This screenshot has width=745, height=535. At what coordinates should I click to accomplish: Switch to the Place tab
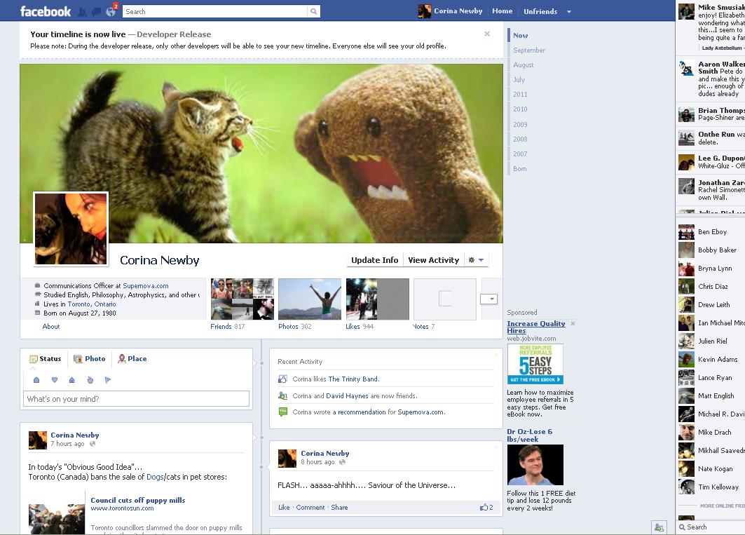(132, 358)
